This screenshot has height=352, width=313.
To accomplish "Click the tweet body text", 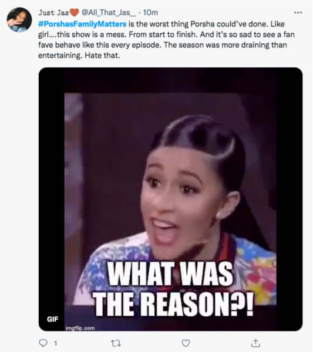I will [x=166, y=40].
